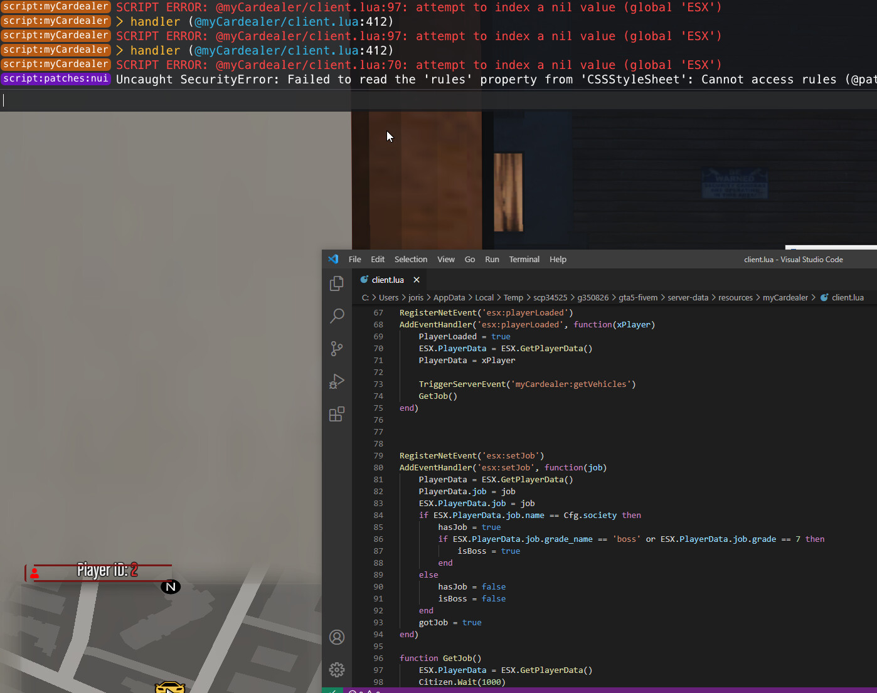Open the Manage gear menu
Screen dimensions: 877x693
coord(337,670)
